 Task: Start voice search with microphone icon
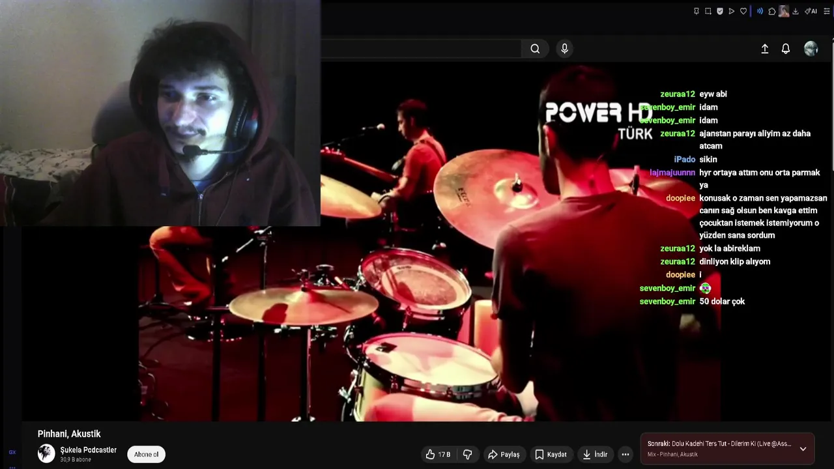point(564,48)
